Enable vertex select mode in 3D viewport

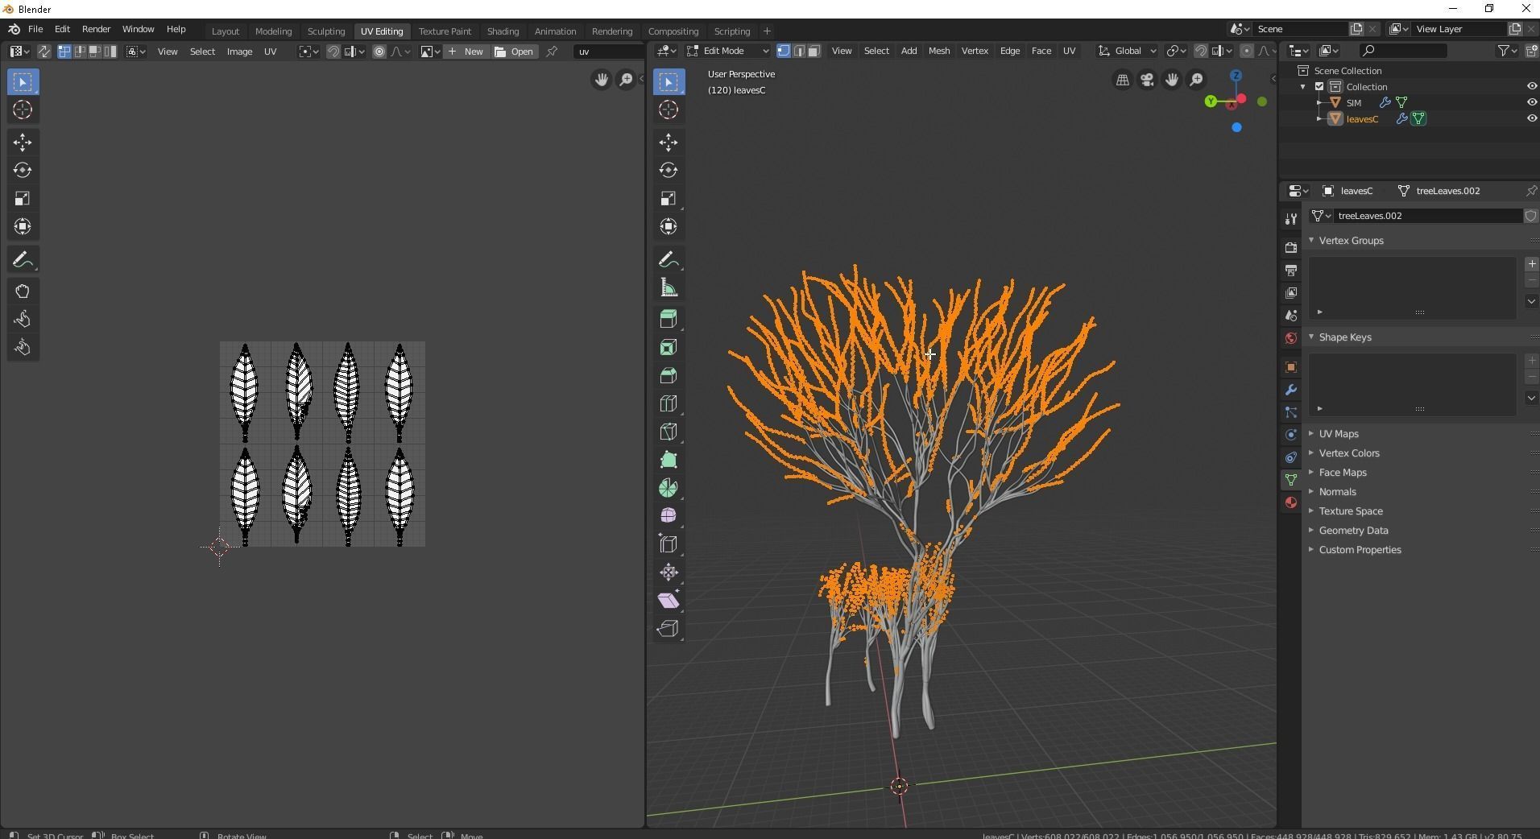[x=783, y=51]
